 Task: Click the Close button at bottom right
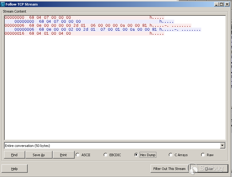[x=209, y=169]
